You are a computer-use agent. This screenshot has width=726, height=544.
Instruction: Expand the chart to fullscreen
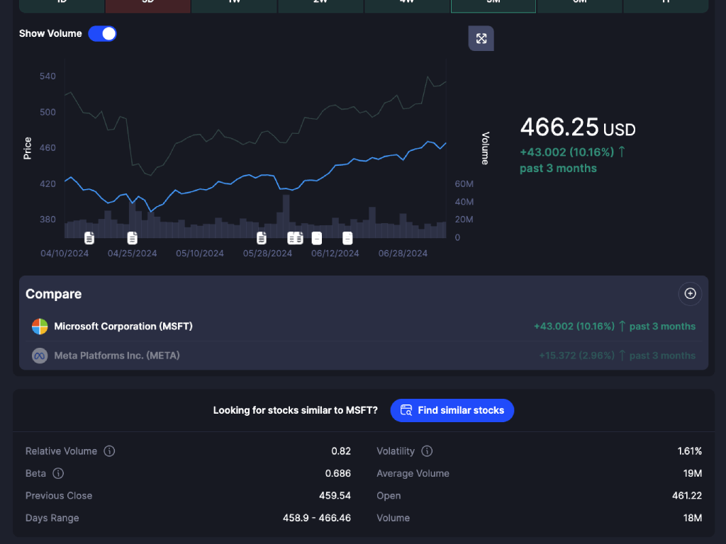(x=481, y=38)
